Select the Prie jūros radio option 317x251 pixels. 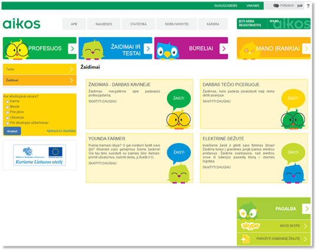point(7,112)
